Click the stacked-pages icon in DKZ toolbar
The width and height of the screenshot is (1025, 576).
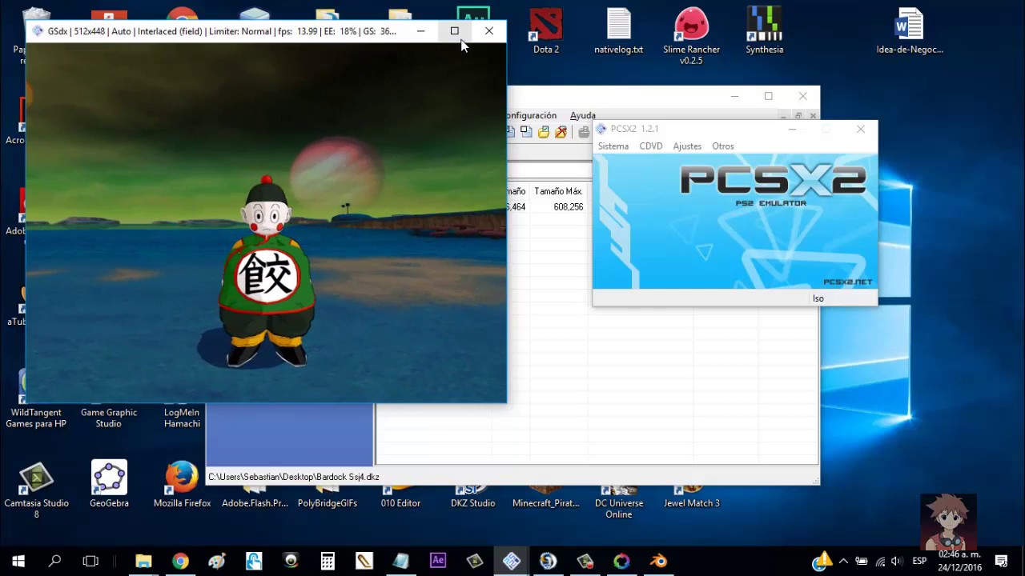[526, 132]
